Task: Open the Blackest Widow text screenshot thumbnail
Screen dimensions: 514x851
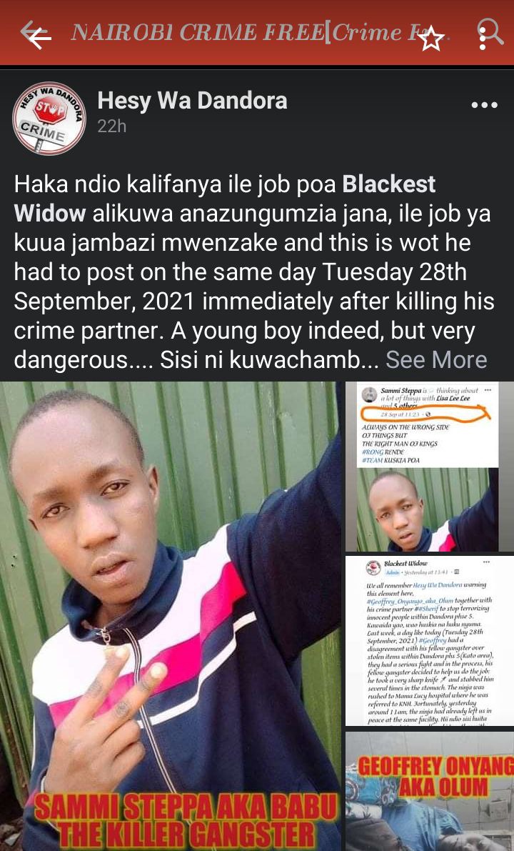Action: [x=430, y=640]
